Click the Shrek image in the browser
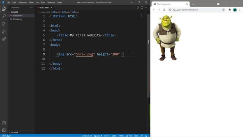The height and width of the screenshot is (137, 243). pyautogui.click(x=167, y=38)
